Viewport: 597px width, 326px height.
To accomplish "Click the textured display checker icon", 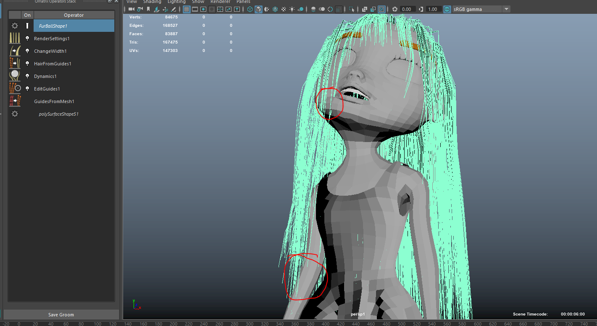I will [x=284, y=9].
